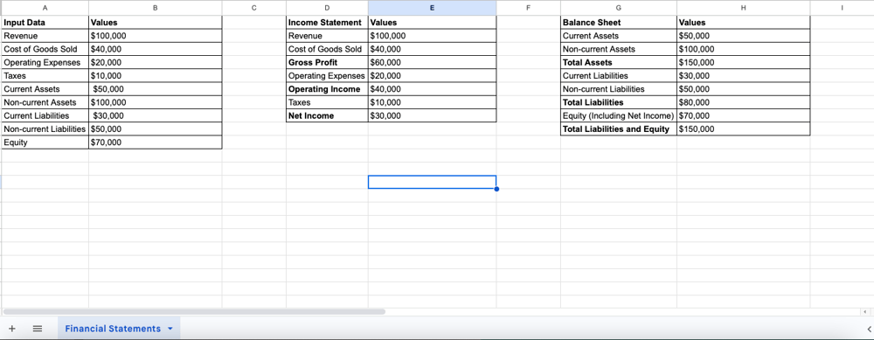Select the "Equity" label in Input Data table
Image resolution: width=874 pixels, height=340 pixels.
[x=45, y=142]
